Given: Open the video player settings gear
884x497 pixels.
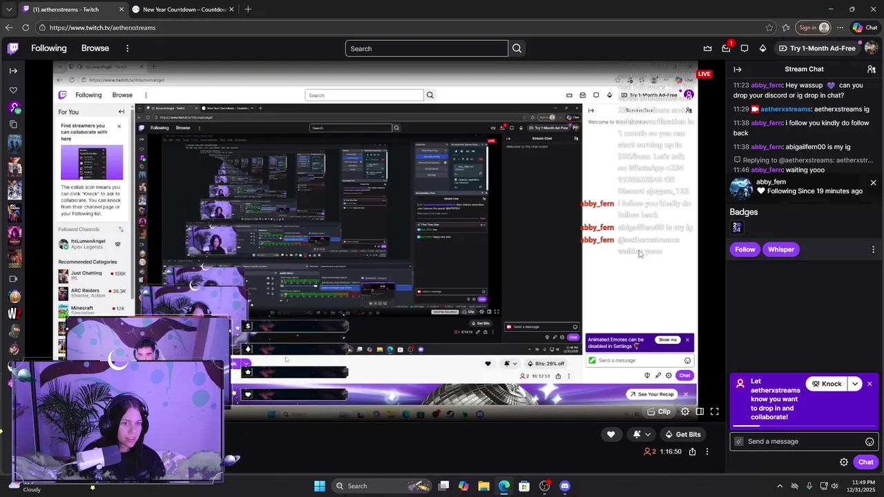Looking at the screenshot, I should click(685, 411).
